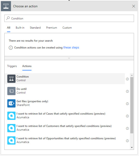This screenshot has height=156, width=139.
Task: Open info for Do until action
Action: [127, 91]
